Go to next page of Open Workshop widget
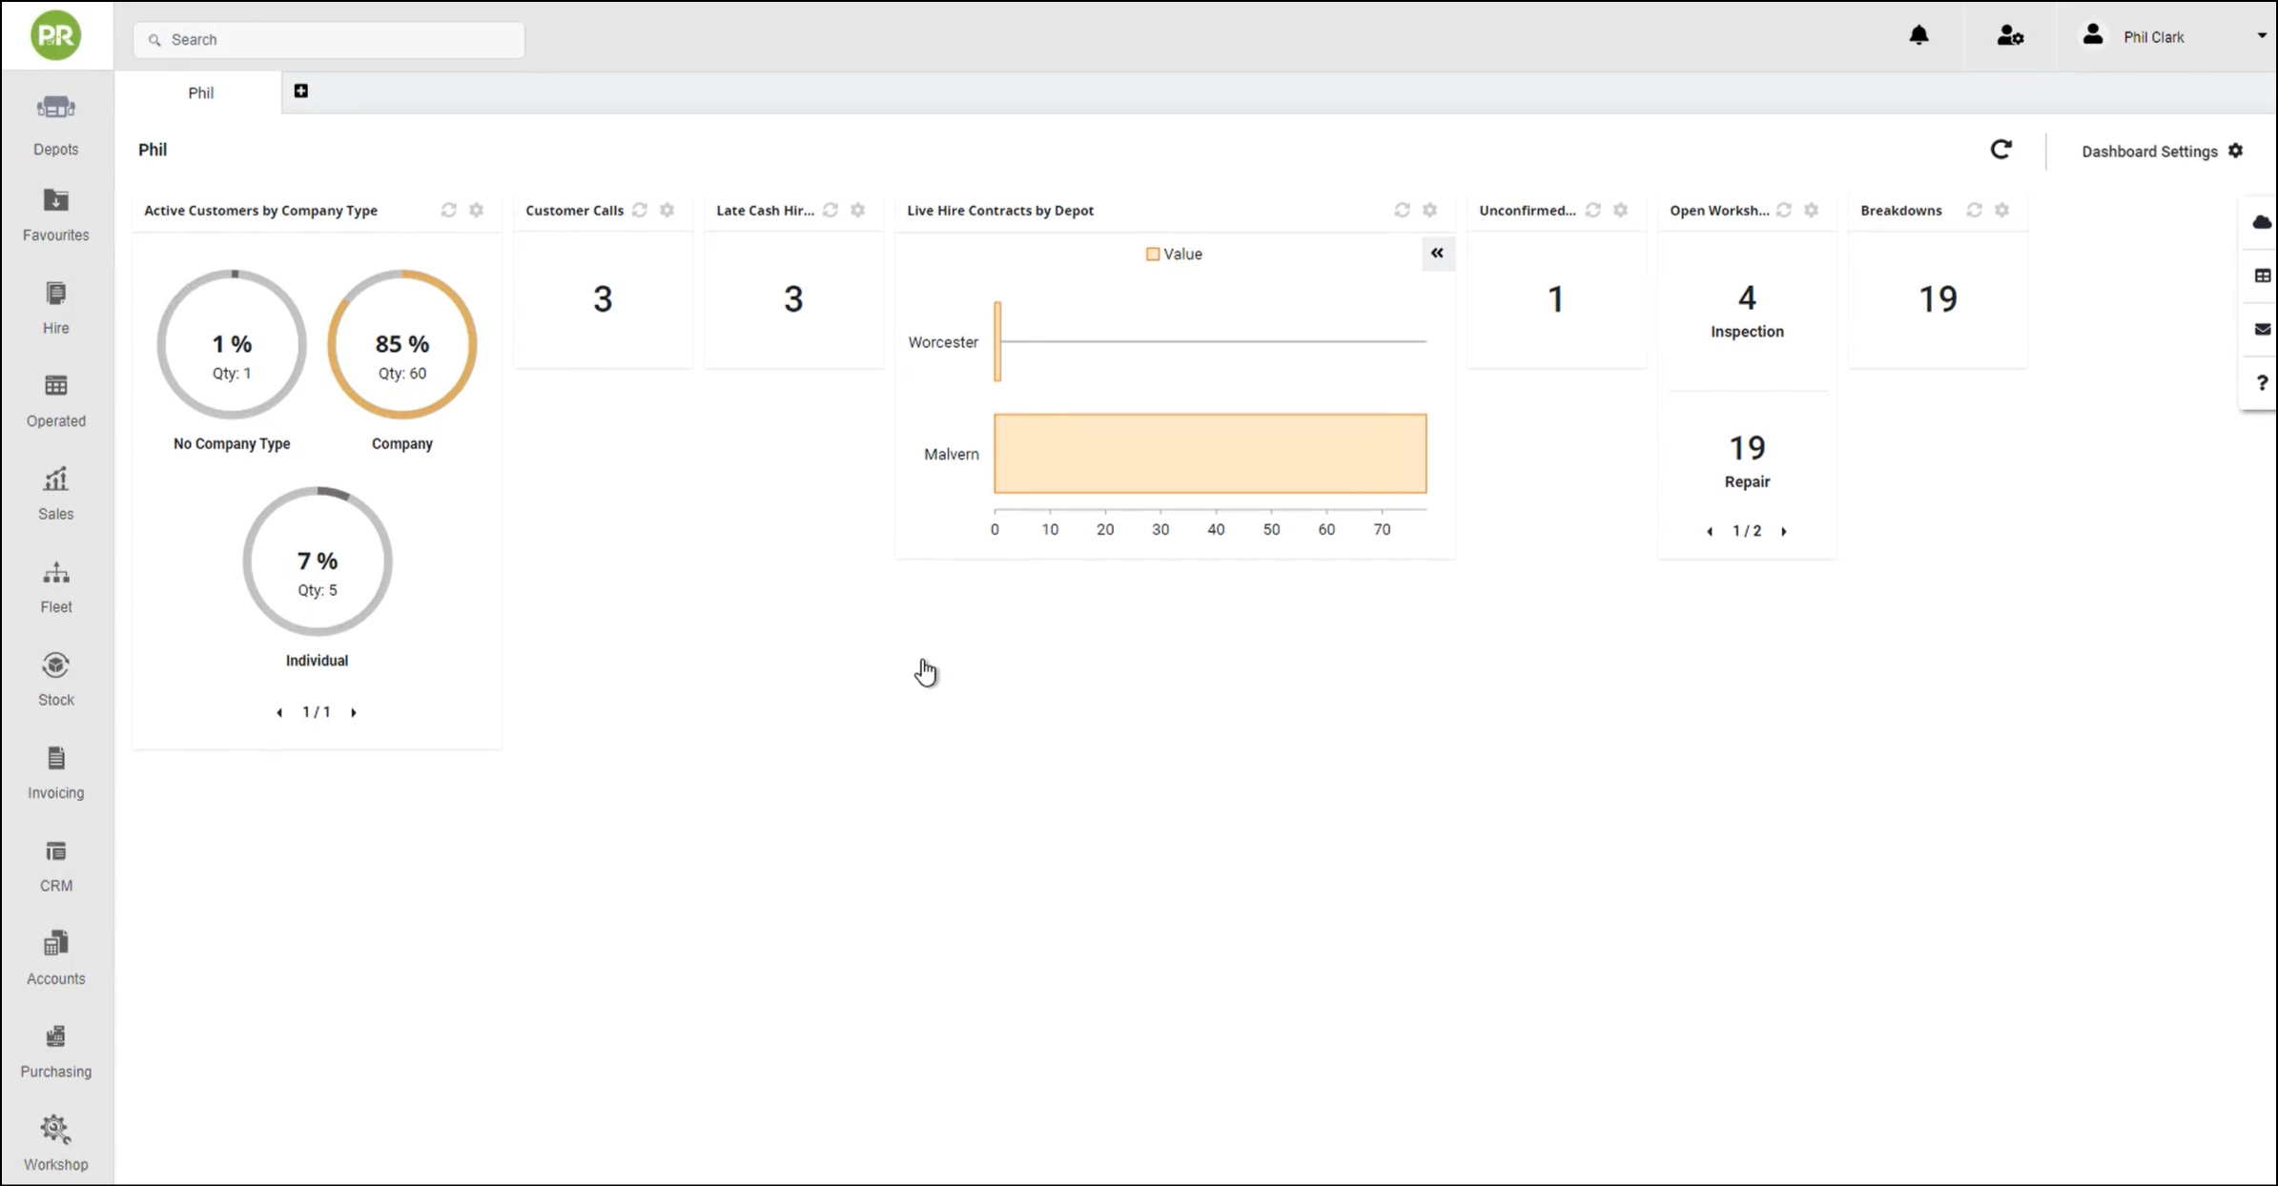Image resolution: width=2278 pixels, height=1186 pixels. pyautogui.click(x=1784, y=531)
